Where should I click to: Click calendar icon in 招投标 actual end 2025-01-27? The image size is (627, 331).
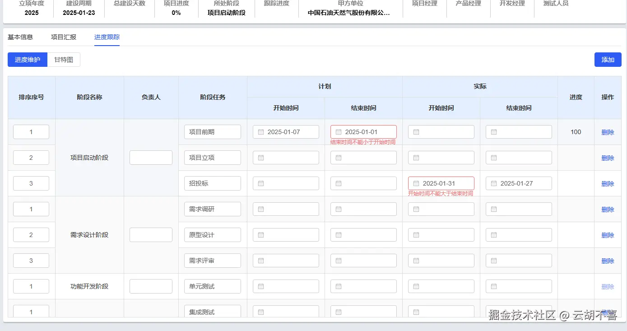click(x=494, y=183)
